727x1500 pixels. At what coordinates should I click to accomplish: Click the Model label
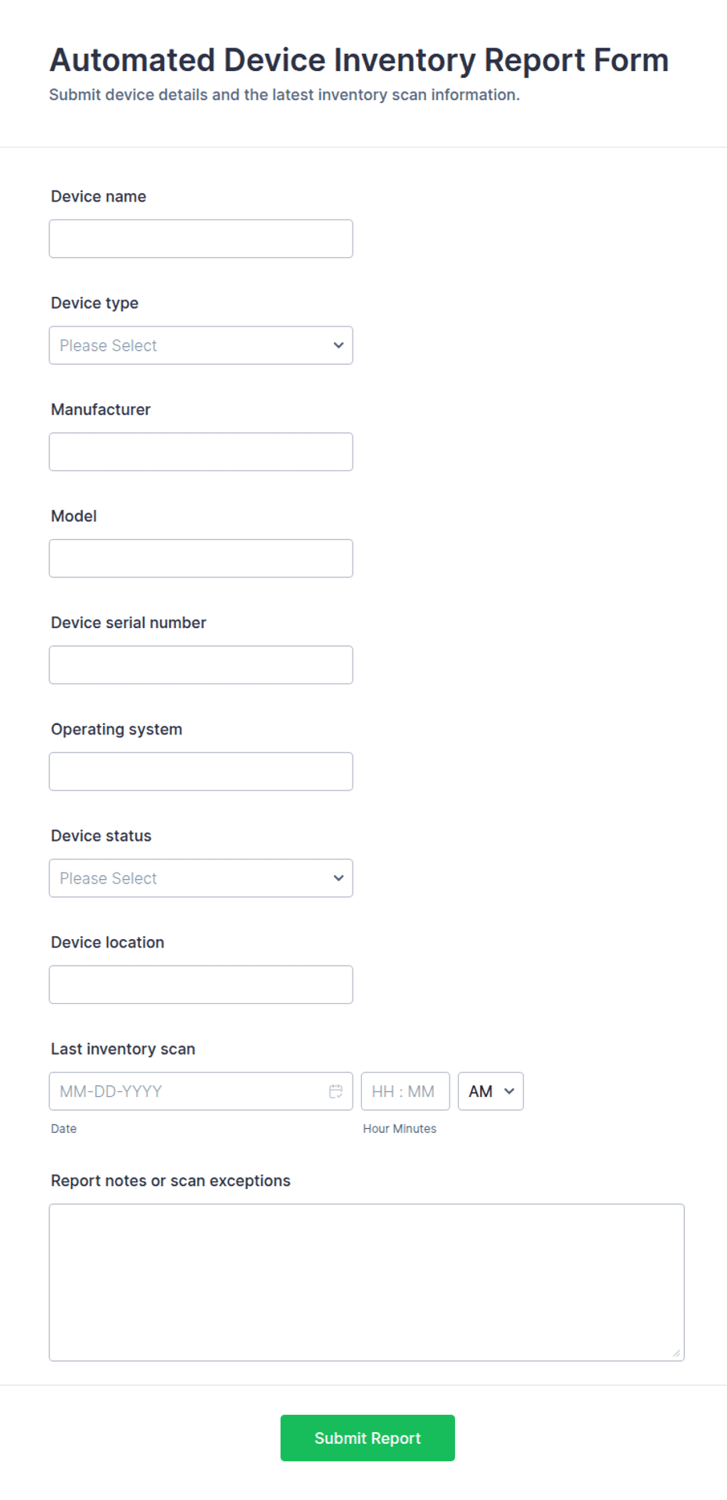[73, 516]
